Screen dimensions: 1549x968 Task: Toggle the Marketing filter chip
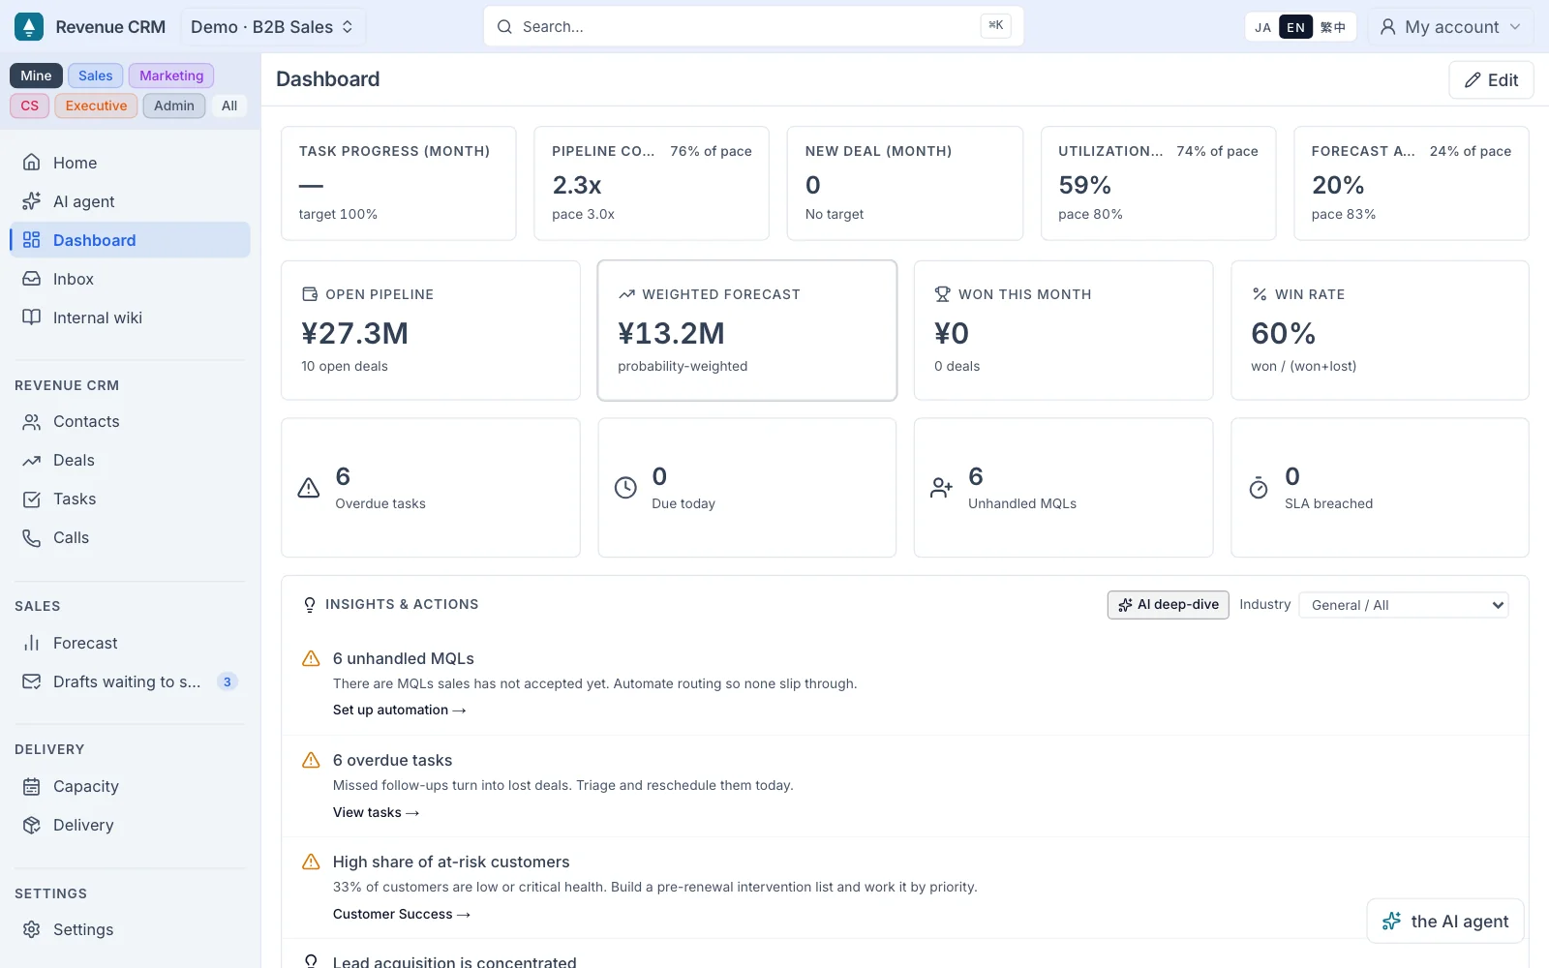click(x=171, y=76)
